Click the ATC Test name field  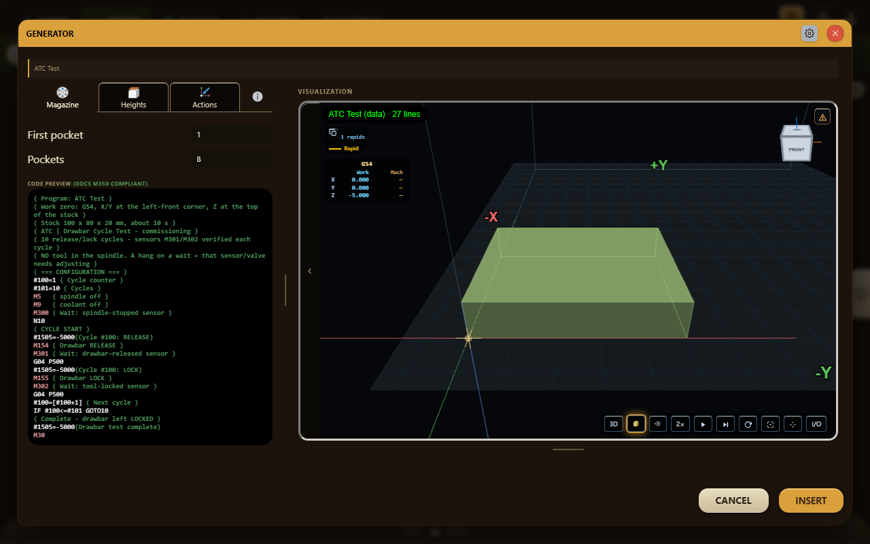click(x=433, y=68)
